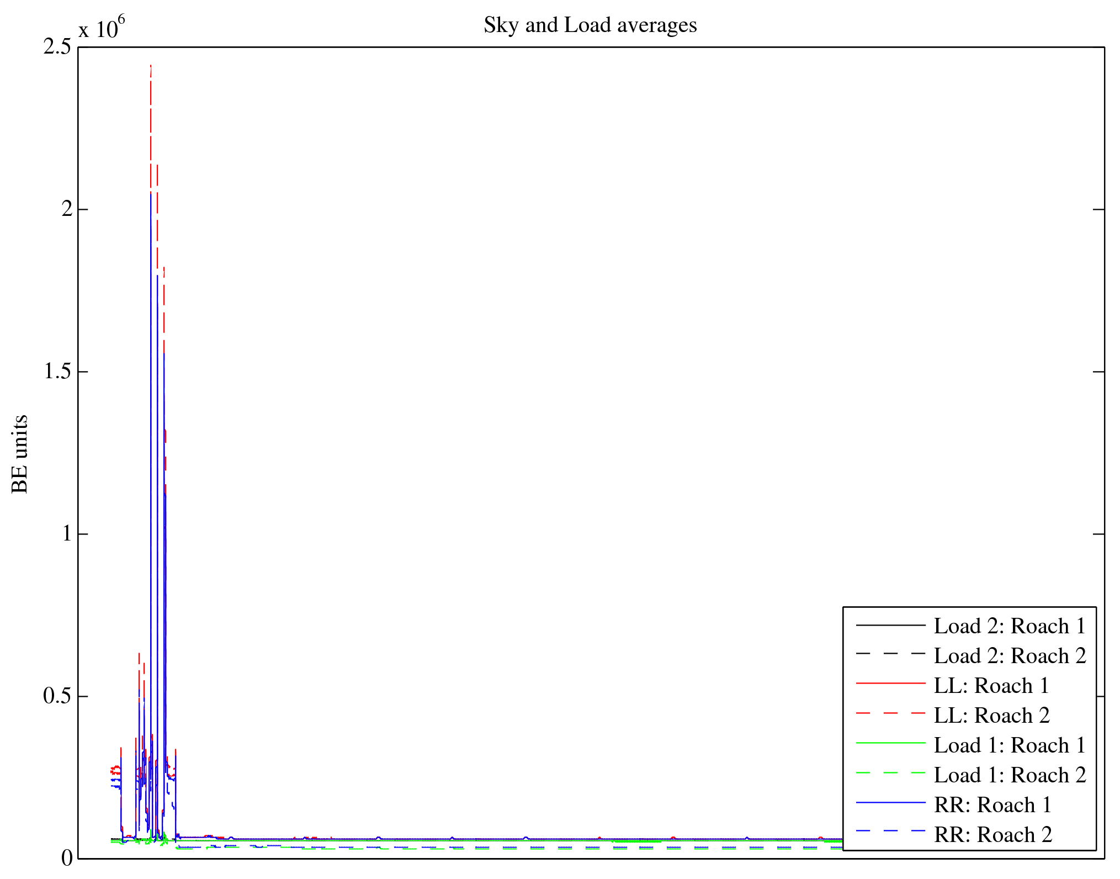This screenshot has height=879, width=1120.
Task: Click the 'RR: Roach 1' legend label
Action: (992, 805)
